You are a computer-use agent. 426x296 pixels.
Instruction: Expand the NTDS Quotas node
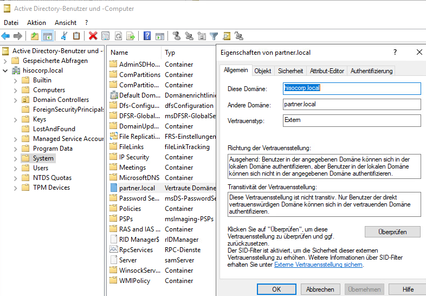[15, 178]
